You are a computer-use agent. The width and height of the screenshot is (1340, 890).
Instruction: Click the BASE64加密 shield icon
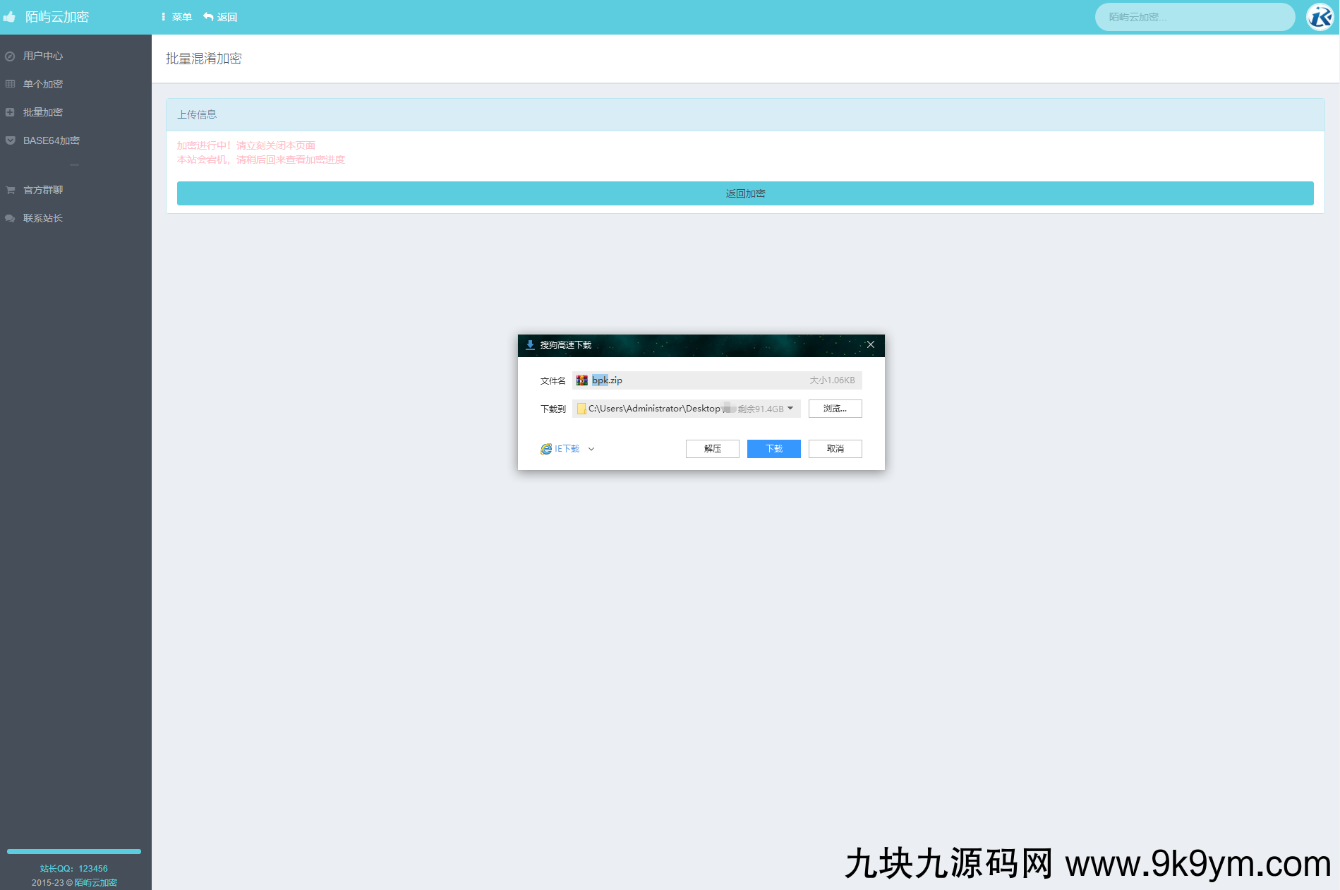[10, 140]
